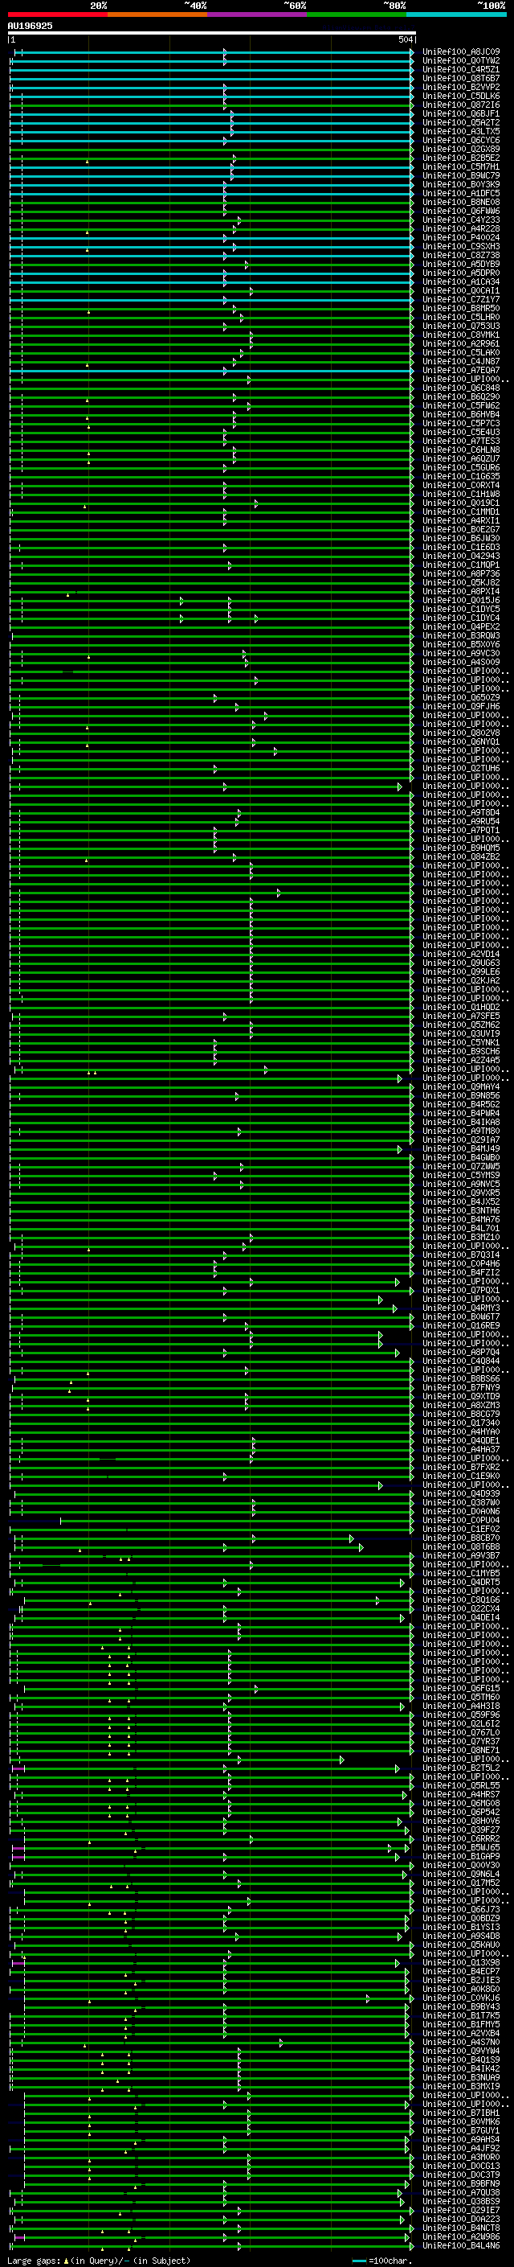Select the label UniRef100_B7Q3I4

[x=460, y=1255]
